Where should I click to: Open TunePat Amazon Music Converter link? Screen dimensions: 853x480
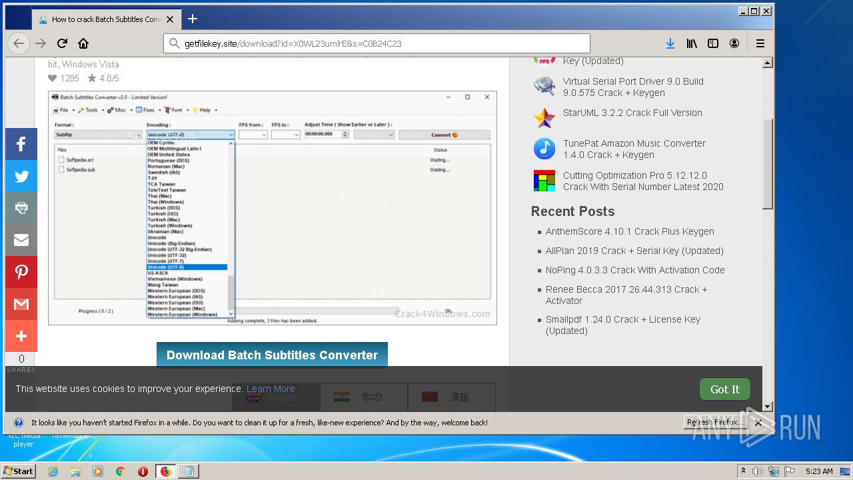(634, 149)
